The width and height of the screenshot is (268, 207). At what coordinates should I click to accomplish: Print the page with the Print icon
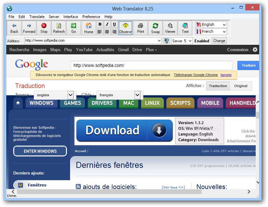[x=140, y=28]
